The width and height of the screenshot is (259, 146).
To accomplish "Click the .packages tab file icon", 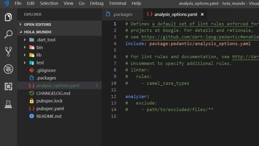I will pos(108,14).
